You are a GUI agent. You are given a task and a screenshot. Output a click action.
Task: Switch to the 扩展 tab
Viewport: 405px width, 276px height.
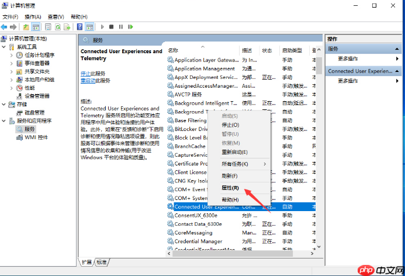86,263
